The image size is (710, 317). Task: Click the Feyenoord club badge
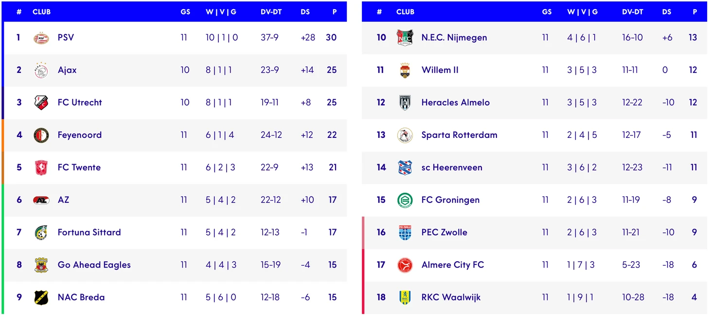[x=41, y=135]
